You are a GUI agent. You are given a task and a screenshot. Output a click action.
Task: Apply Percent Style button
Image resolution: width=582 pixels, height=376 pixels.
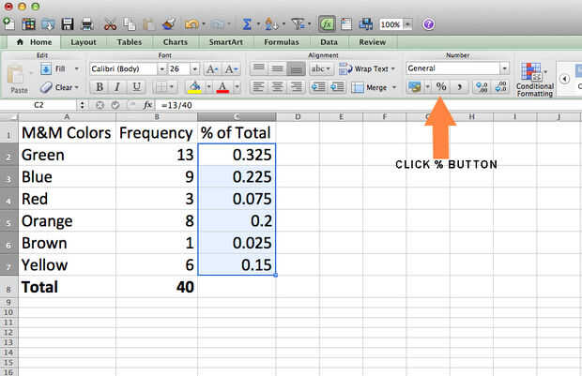coord(441,87)
